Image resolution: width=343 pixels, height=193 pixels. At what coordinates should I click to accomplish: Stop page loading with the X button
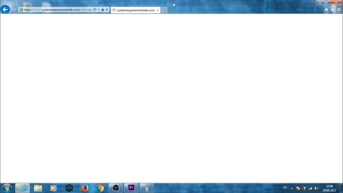(x=107, y=10)
